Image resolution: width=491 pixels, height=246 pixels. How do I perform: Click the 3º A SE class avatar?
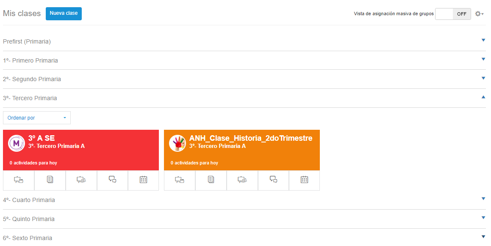point(17,143)
